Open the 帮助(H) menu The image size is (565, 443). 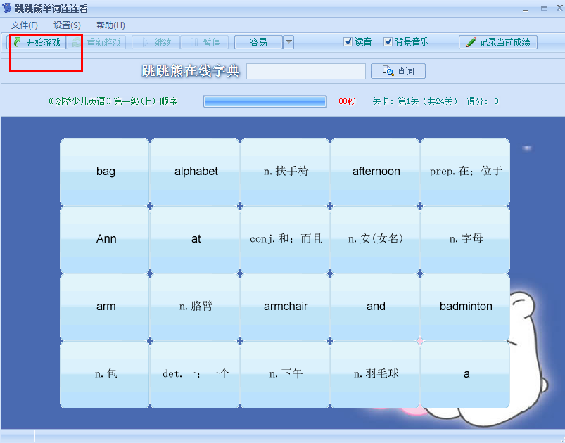pos(110,25)
